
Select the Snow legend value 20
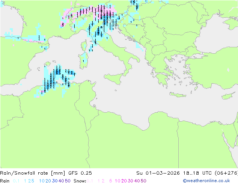(x=124, y=181)
